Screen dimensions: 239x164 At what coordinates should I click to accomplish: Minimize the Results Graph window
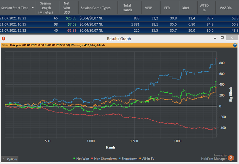pos(215,38)
